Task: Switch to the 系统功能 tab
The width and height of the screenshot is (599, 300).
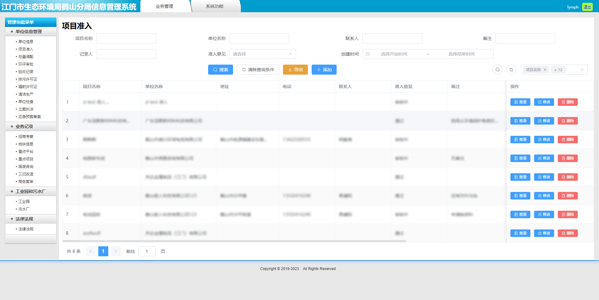Action: 215,6
